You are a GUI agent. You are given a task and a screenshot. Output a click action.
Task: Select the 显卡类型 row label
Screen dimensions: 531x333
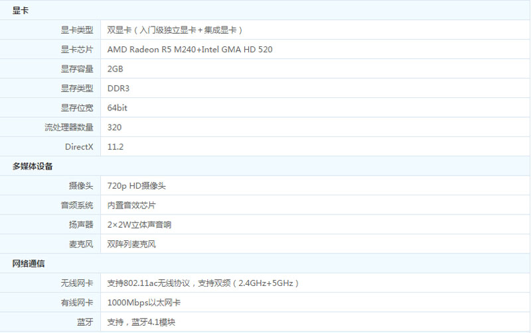click(77, 30)
